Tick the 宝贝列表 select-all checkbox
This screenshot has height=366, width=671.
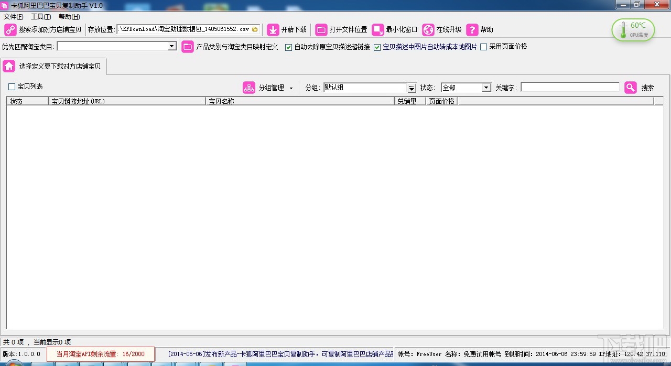click(x=12, y=87)
